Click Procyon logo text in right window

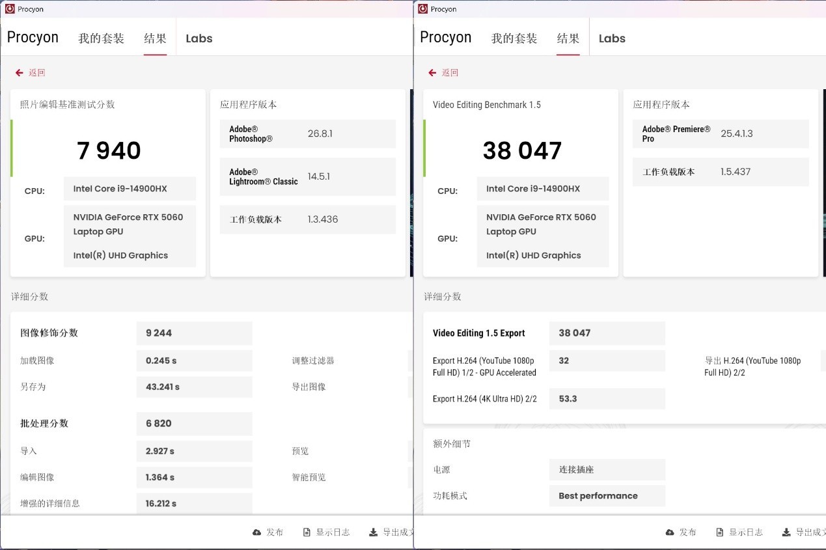point(446,38)
